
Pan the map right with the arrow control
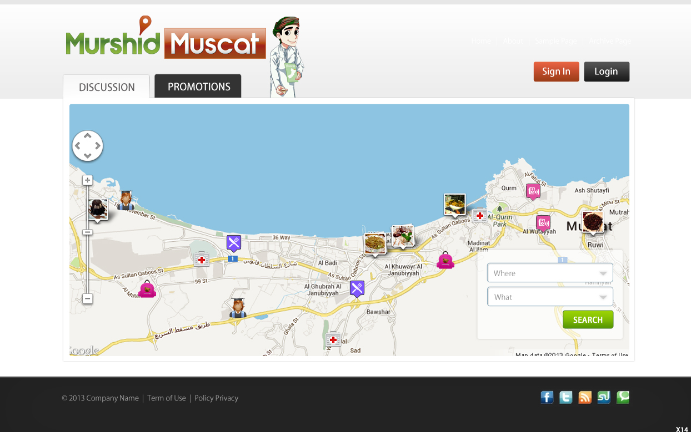(98, 146)
